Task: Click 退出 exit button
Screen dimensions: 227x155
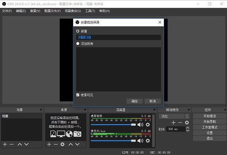Action: tap(209, 138)
